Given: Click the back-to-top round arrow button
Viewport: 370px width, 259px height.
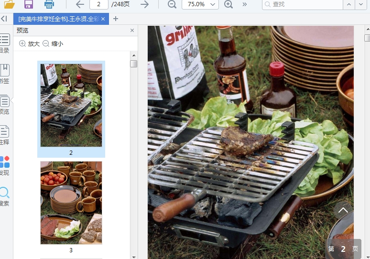Looking at the screenshot, I should [x=343, y=210].
